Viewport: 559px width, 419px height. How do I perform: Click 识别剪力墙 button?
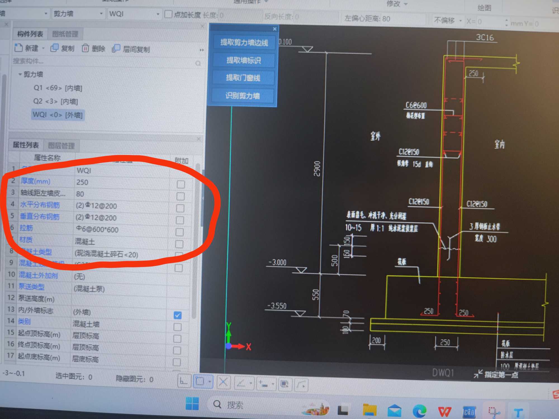pyautogui.click(x=243, y=96)
